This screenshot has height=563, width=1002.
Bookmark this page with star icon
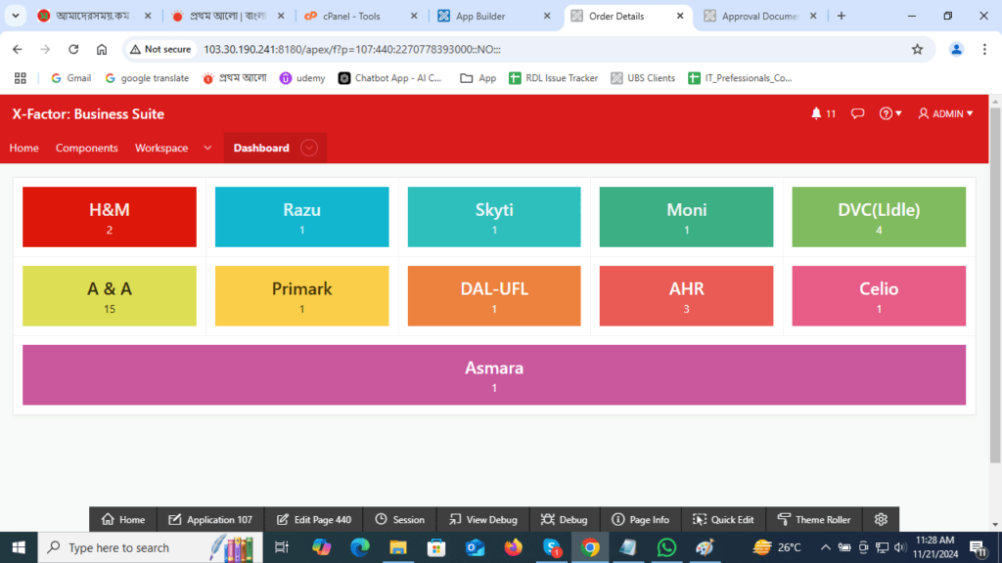coord(917,49)
